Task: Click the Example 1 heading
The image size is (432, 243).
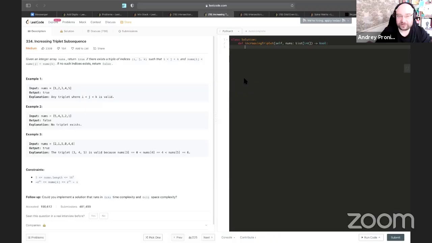Action: pyautogui.click(x=34, y=79)
